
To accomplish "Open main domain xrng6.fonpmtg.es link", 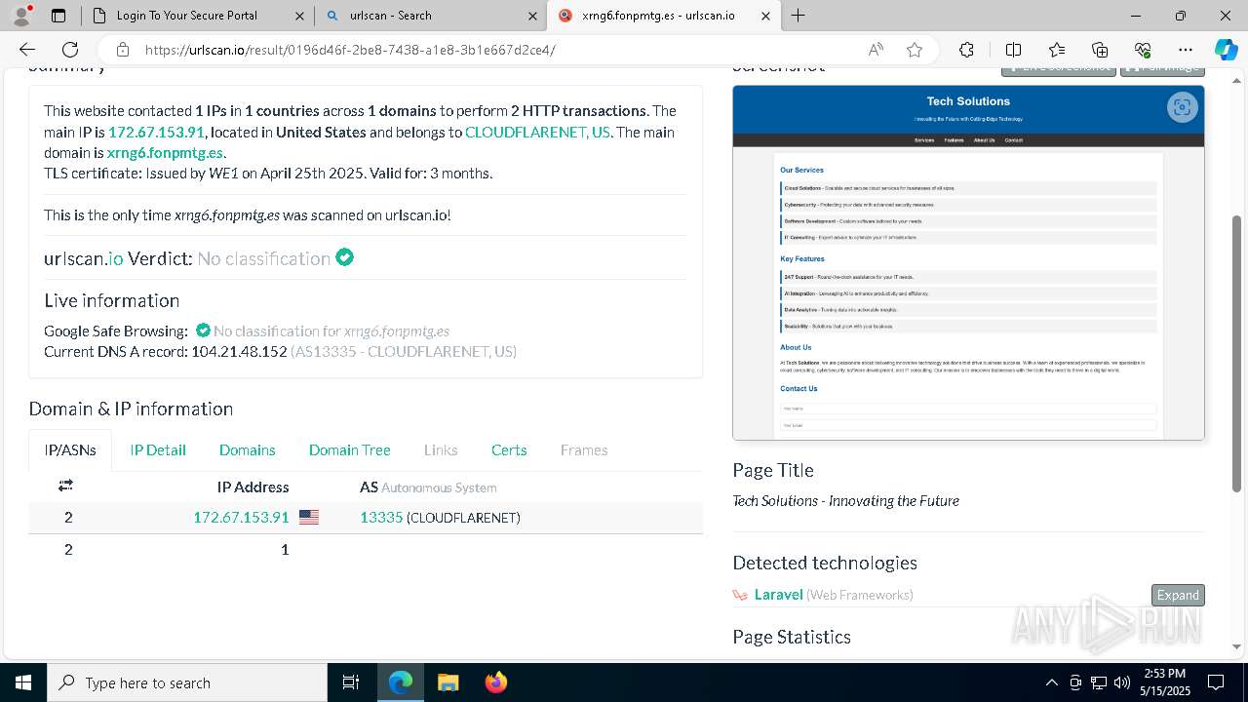I will pos(165,153).
